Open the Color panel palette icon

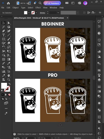coord(99,52)
